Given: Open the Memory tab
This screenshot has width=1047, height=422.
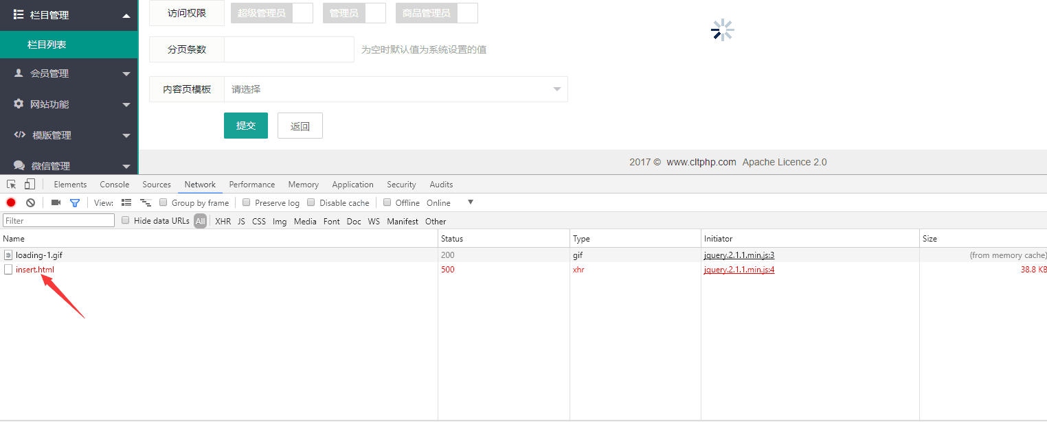Looking at the screenshot, I should (304, 185).
